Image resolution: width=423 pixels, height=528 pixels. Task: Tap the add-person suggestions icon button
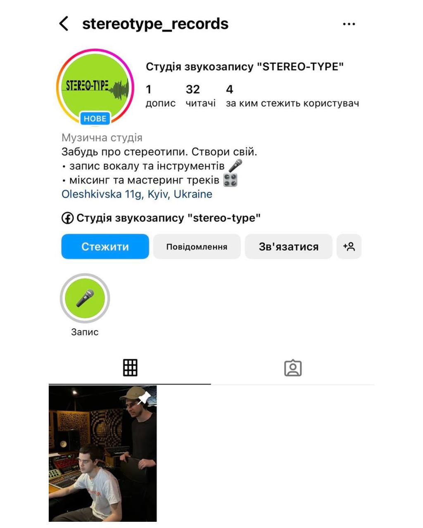point(349,247)
